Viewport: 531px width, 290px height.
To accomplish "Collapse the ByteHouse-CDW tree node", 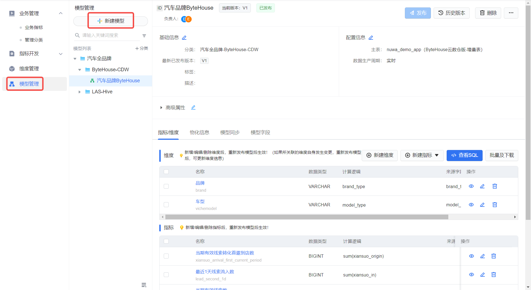I will [x=80, y=70].
